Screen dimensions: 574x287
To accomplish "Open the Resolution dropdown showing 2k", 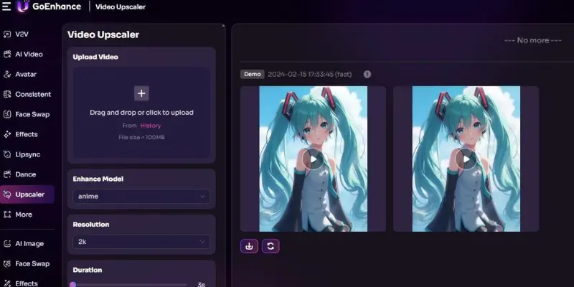I will [141, 242].
